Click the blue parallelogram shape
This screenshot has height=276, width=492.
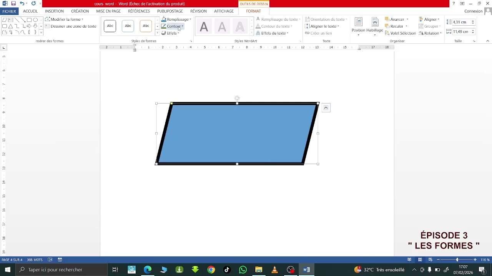237,134
